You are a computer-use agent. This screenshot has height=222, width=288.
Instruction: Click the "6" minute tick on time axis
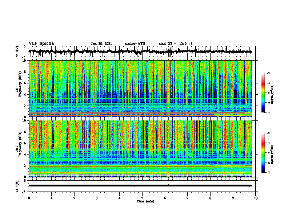tap(165, 198)
